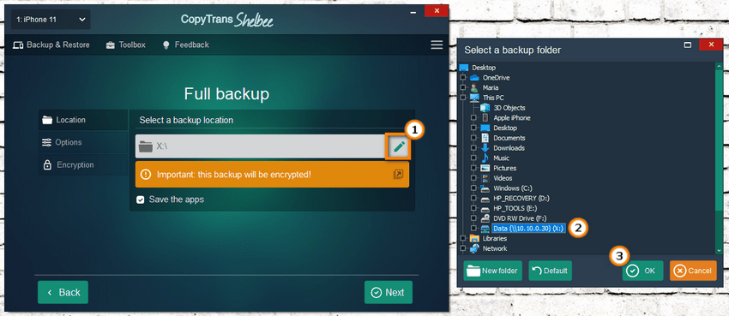Open the Backup & Restore menu
Image resolution: width=729 pixels, height=316 pixels.
[x=51, y=45]
